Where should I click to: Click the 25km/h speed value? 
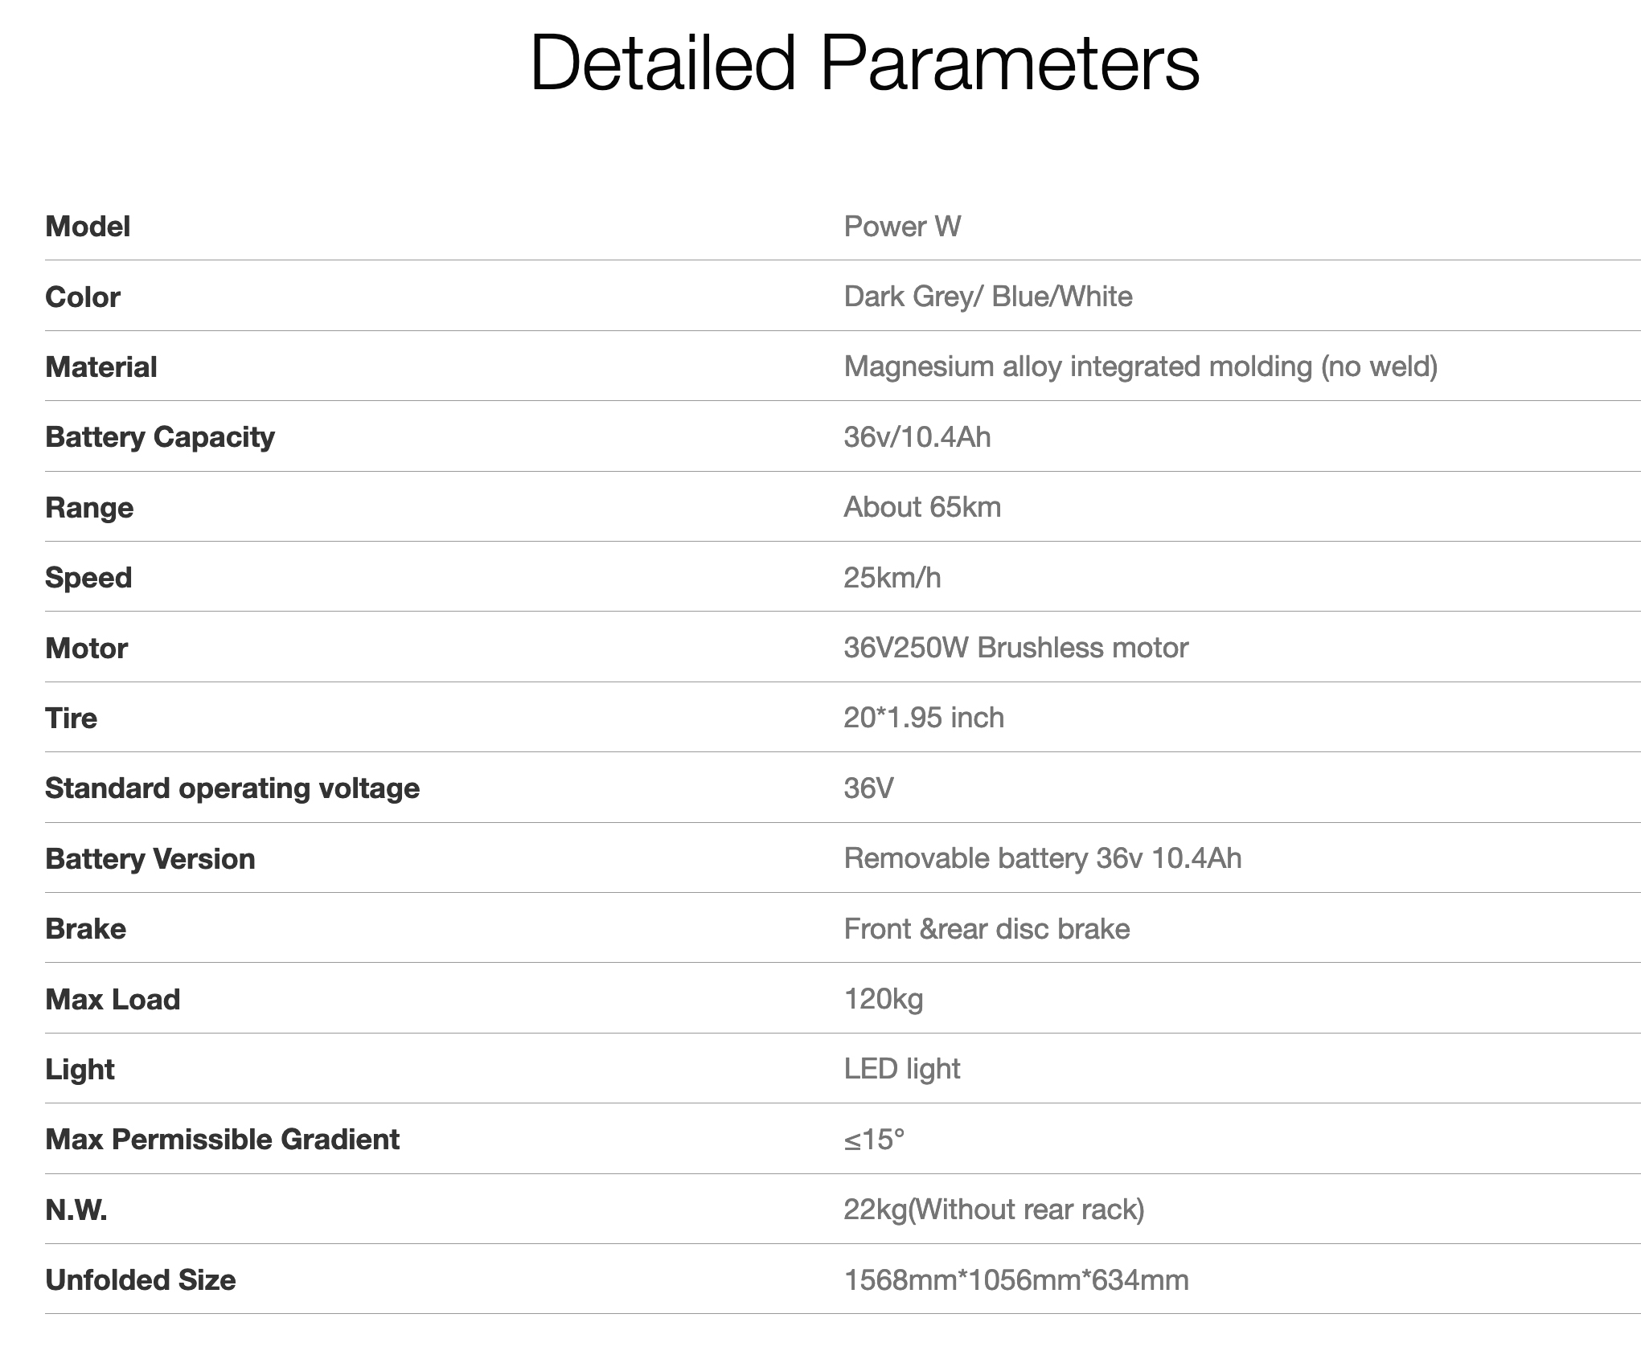coord(892,578)
